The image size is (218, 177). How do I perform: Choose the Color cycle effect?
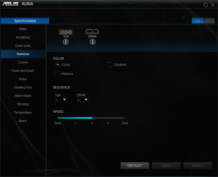point(23,46)
